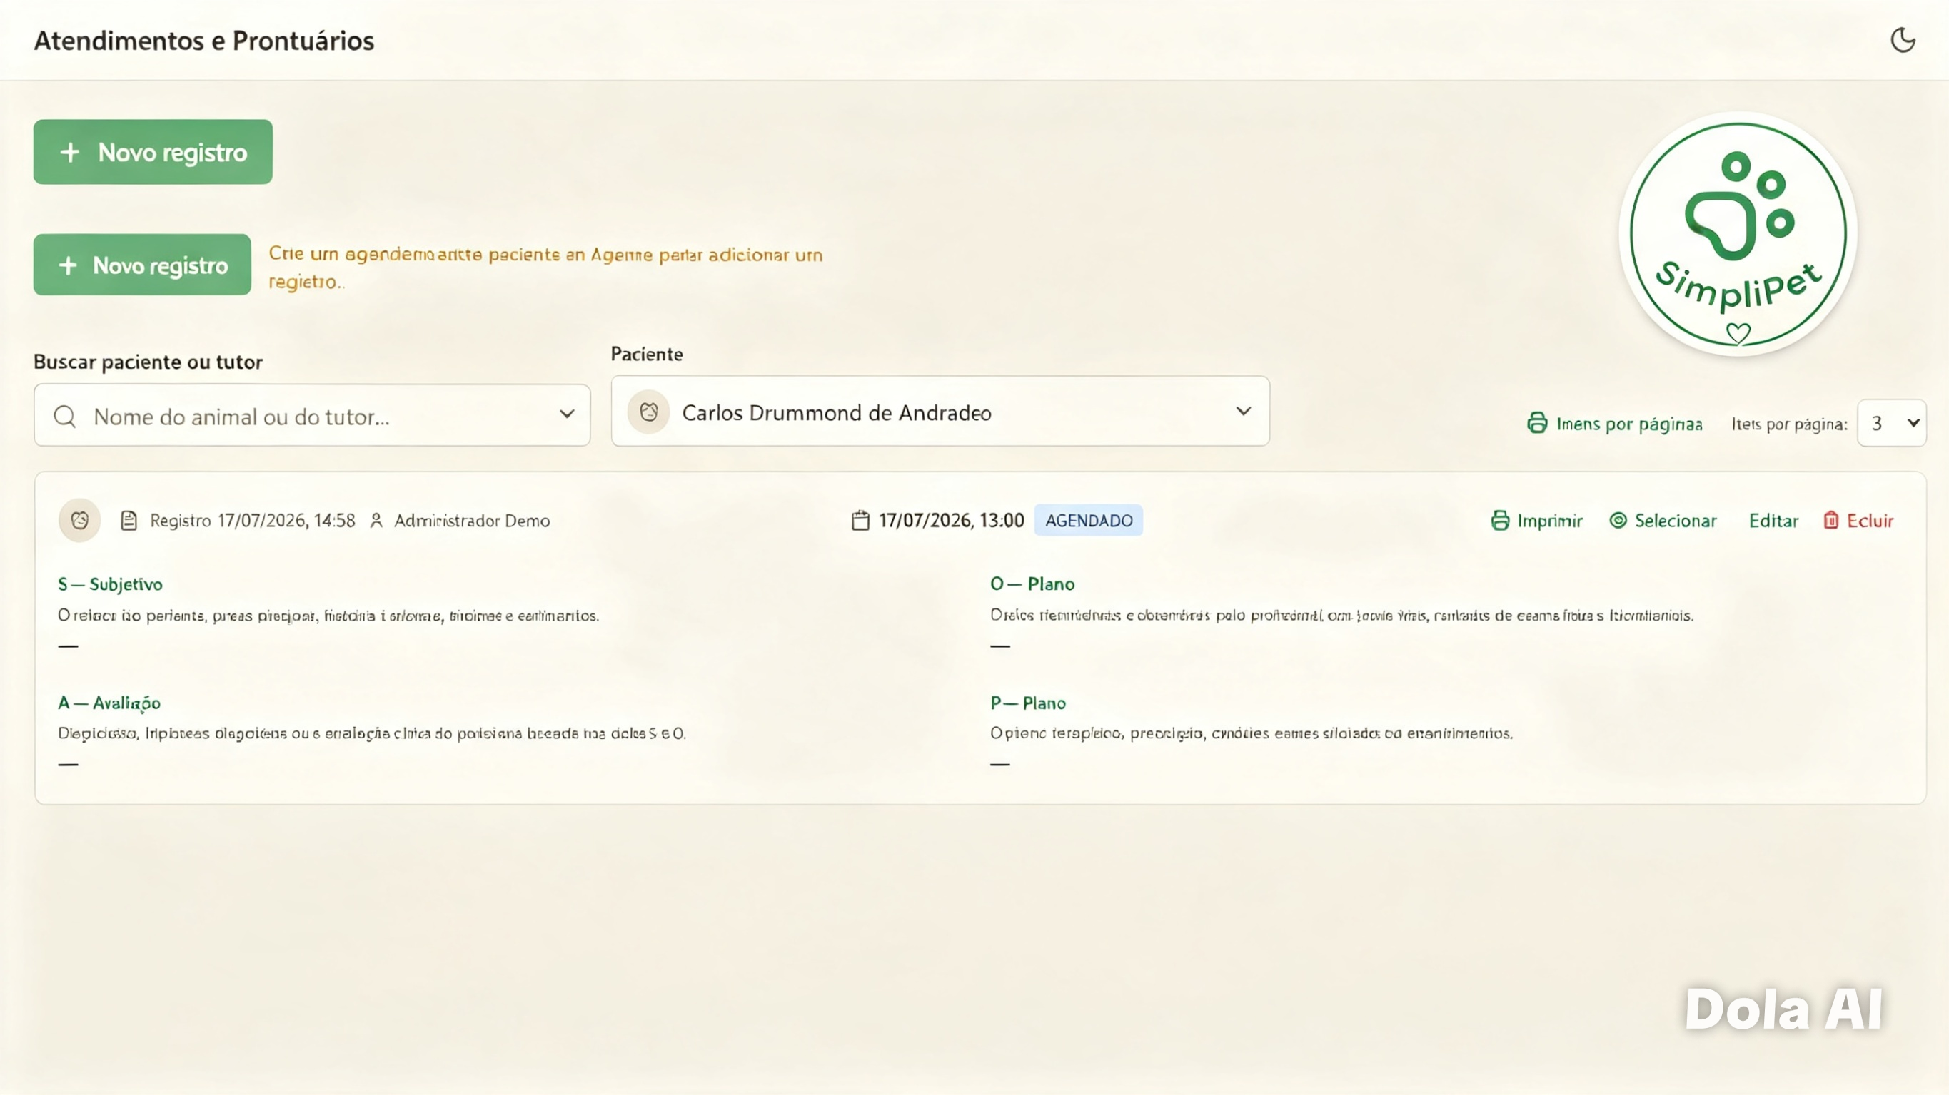This screenshot has height=1095, width=1949.
Task: Click the document icon beside Registro 17/07/2026
Action: [x=129, y=520]
